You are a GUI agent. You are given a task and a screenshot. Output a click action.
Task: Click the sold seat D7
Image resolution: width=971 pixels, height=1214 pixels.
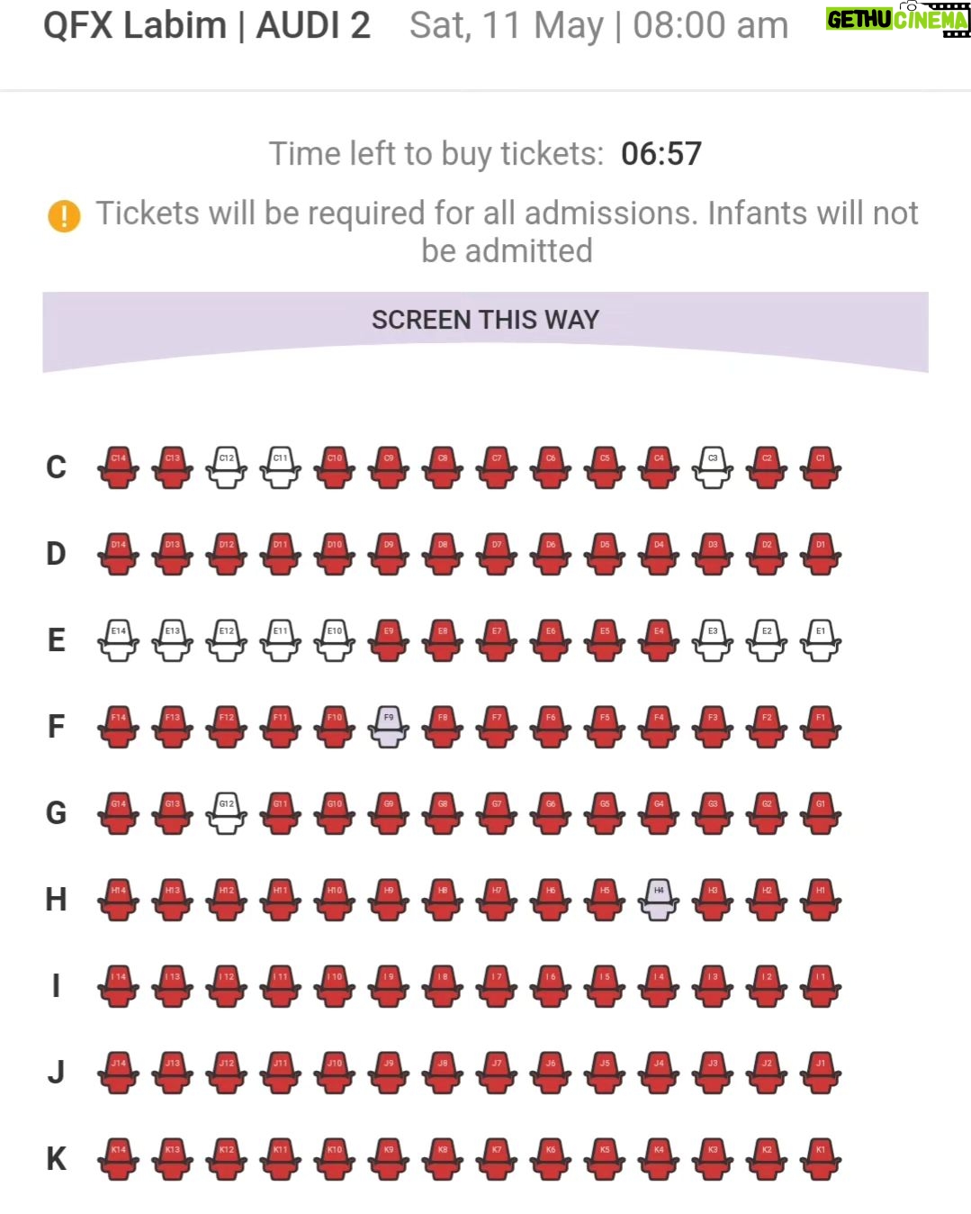click(497, 554)
